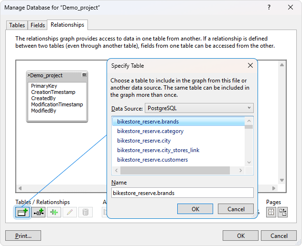The width and height of the screenshot is (302, 246).
Task: Click CreatedBy field in Demo_project table
Action: 43,98
